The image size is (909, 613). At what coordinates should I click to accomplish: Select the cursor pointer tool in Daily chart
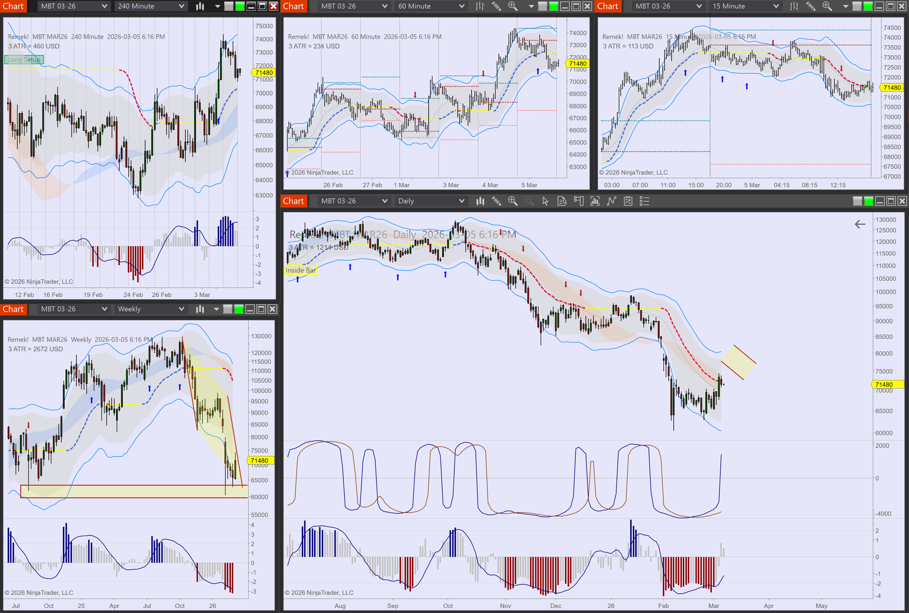pos(545,201)
